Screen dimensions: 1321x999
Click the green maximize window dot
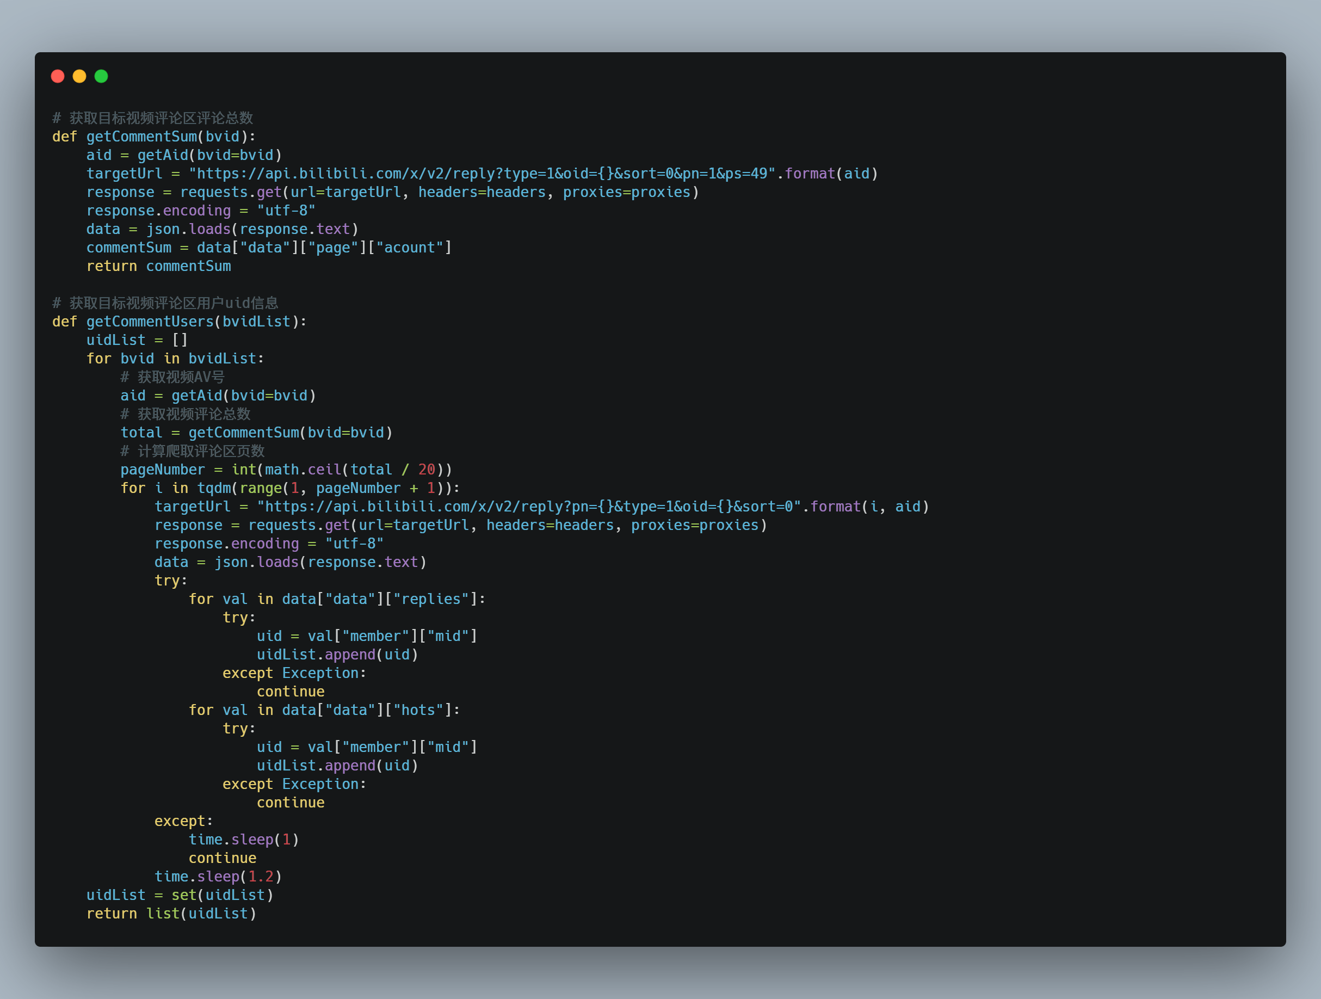(102, 76)
